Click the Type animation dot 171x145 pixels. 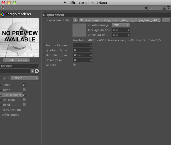click(x=1, y=78)
